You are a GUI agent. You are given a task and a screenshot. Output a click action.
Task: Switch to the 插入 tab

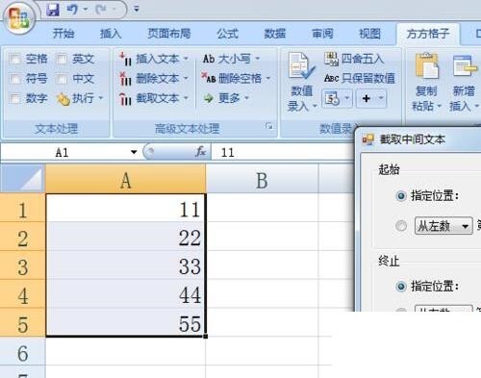pyautogui.click(x=111, y=34)
